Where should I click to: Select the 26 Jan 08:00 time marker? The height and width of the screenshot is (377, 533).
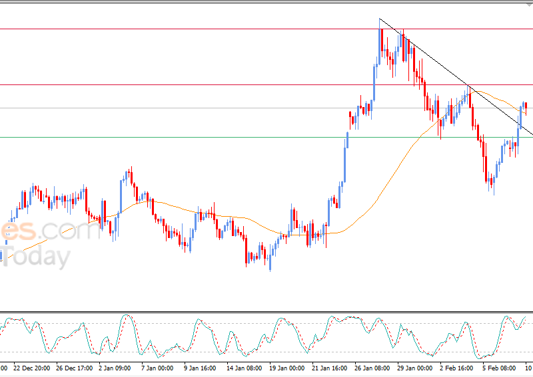(x=371, y=368)
